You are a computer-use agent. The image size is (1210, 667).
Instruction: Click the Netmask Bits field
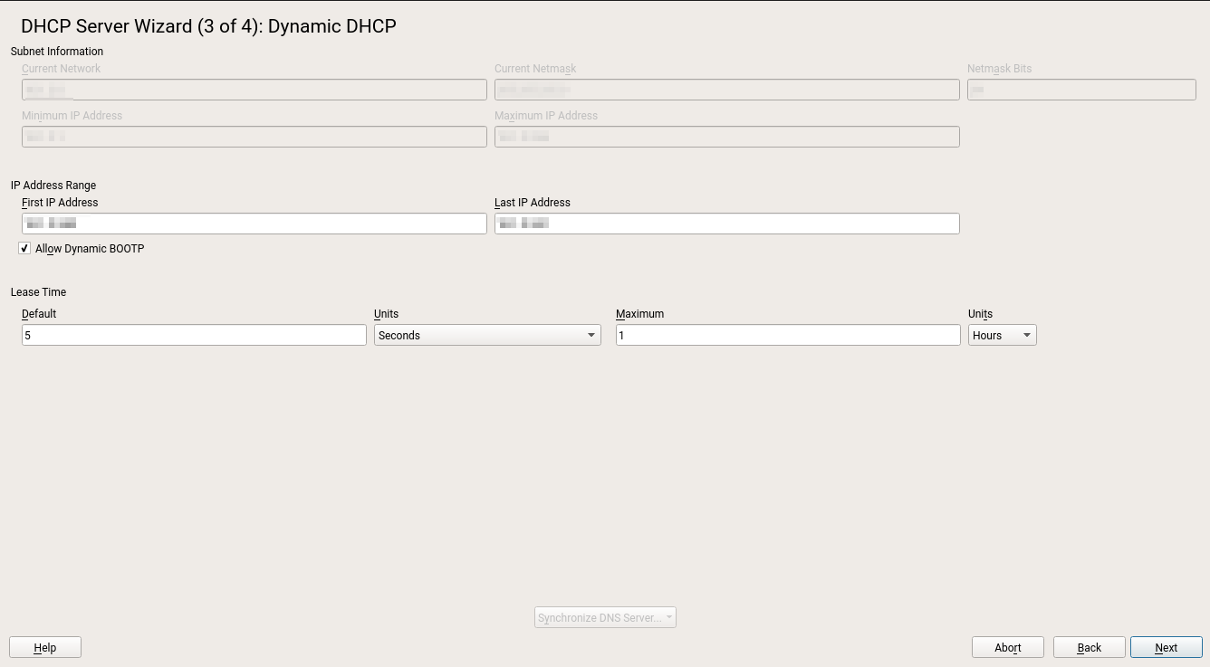pos(1082,89)
